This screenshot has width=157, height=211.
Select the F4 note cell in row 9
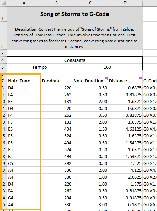24,95
